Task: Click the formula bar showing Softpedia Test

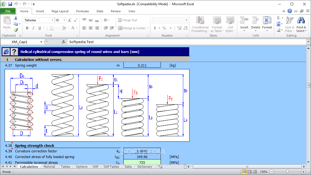Action: click(187, 42)
